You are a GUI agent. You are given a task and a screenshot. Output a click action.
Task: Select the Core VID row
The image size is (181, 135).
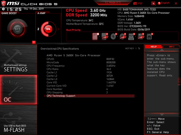pos(90,82)
